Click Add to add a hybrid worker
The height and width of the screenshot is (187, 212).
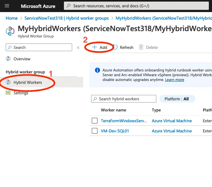point(99,47)
